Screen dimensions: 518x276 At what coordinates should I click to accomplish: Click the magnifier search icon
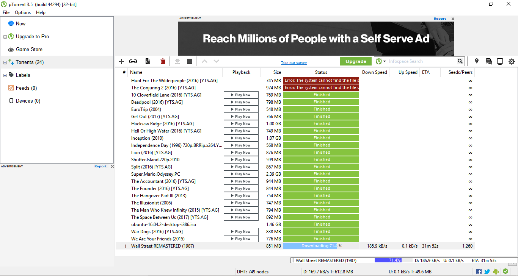coord(460,61)
